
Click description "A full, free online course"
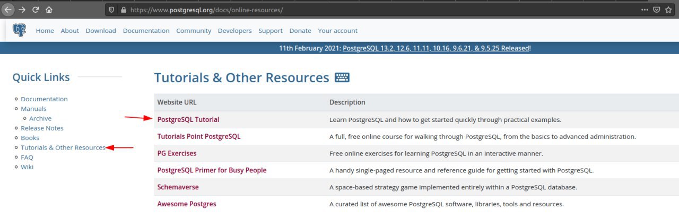(x=483, y=137)
